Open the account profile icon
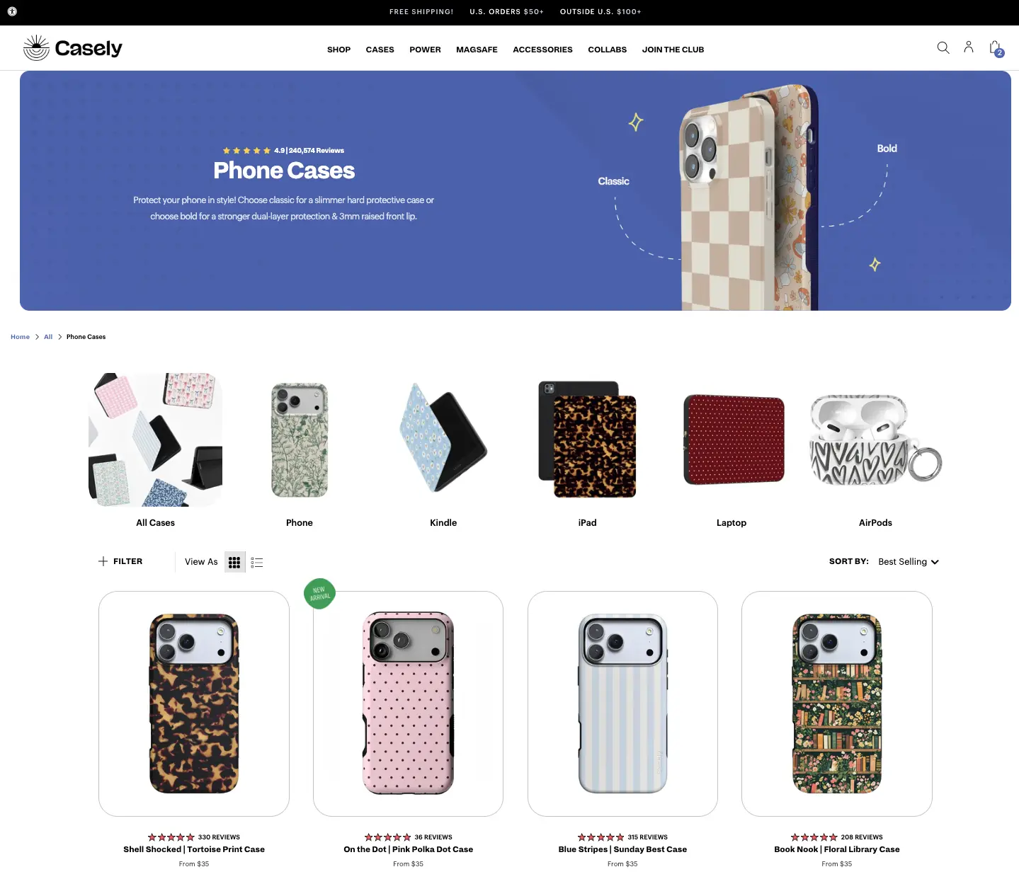Screen dimensions: 1019x896 pyautogui.click(x=968, y=47)
